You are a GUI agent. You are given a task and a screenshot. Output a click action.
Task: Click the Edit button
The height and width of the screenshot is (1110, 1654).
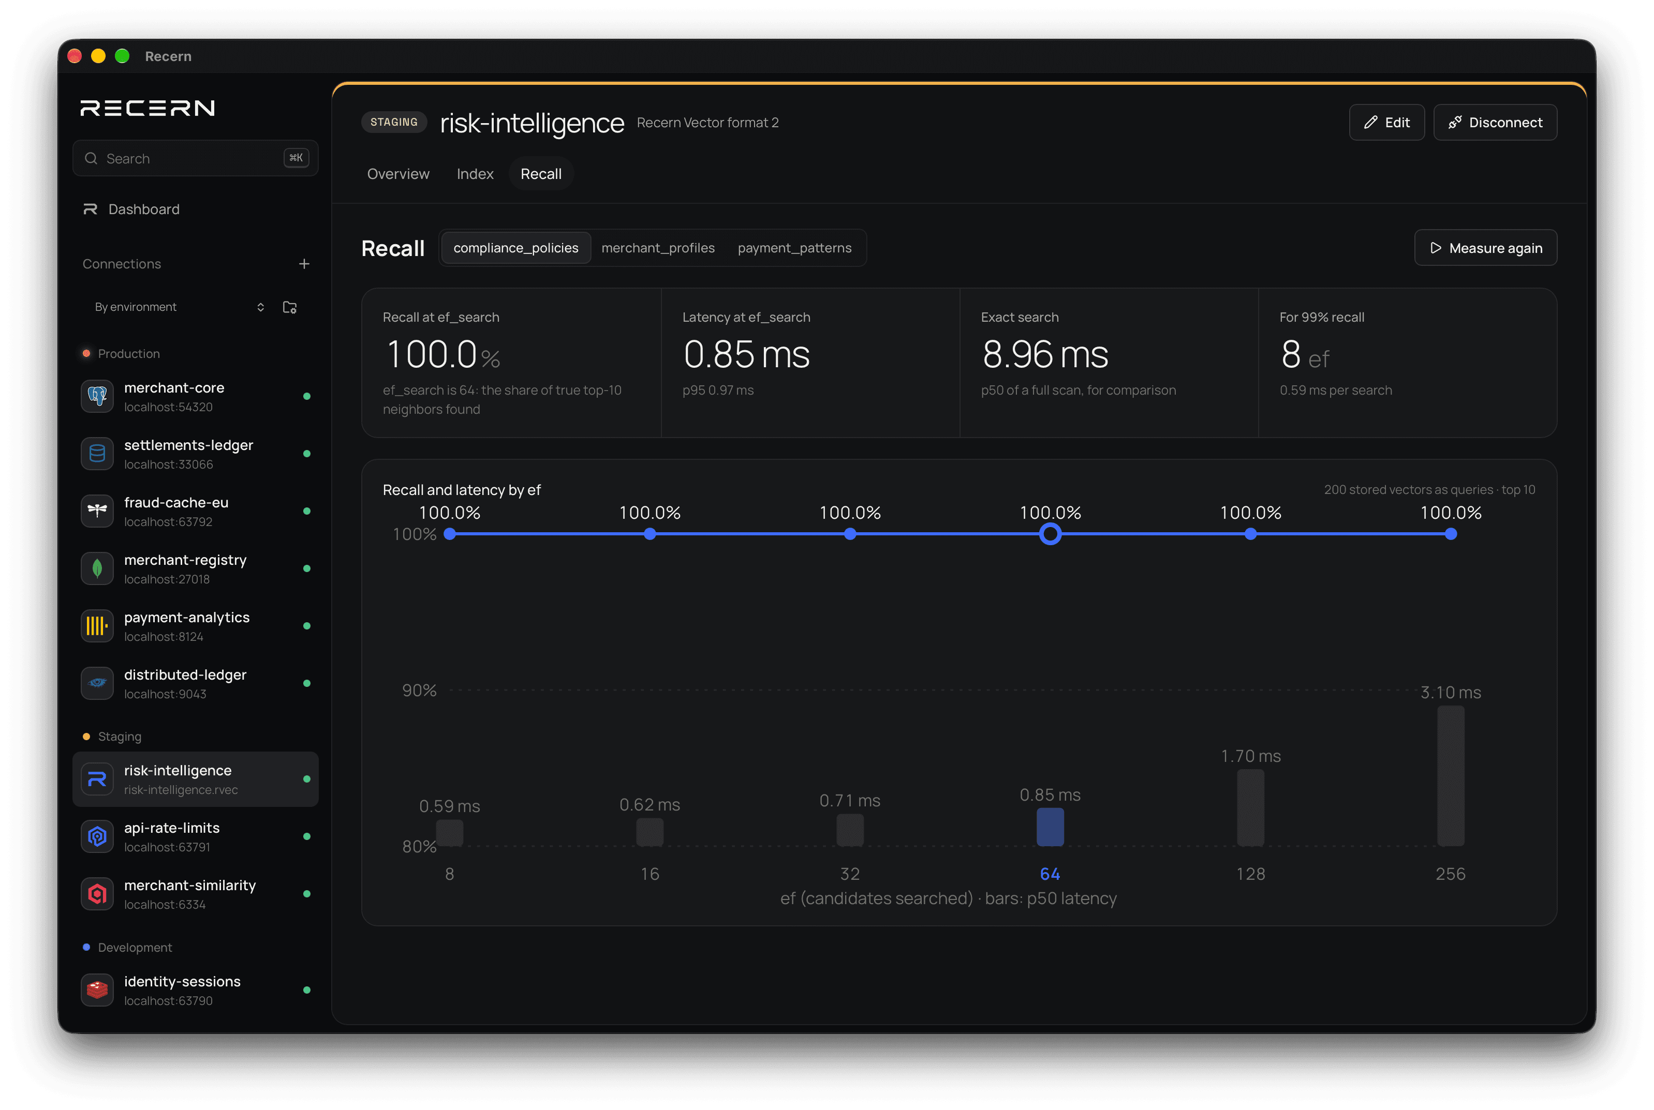pos(1386,123)
